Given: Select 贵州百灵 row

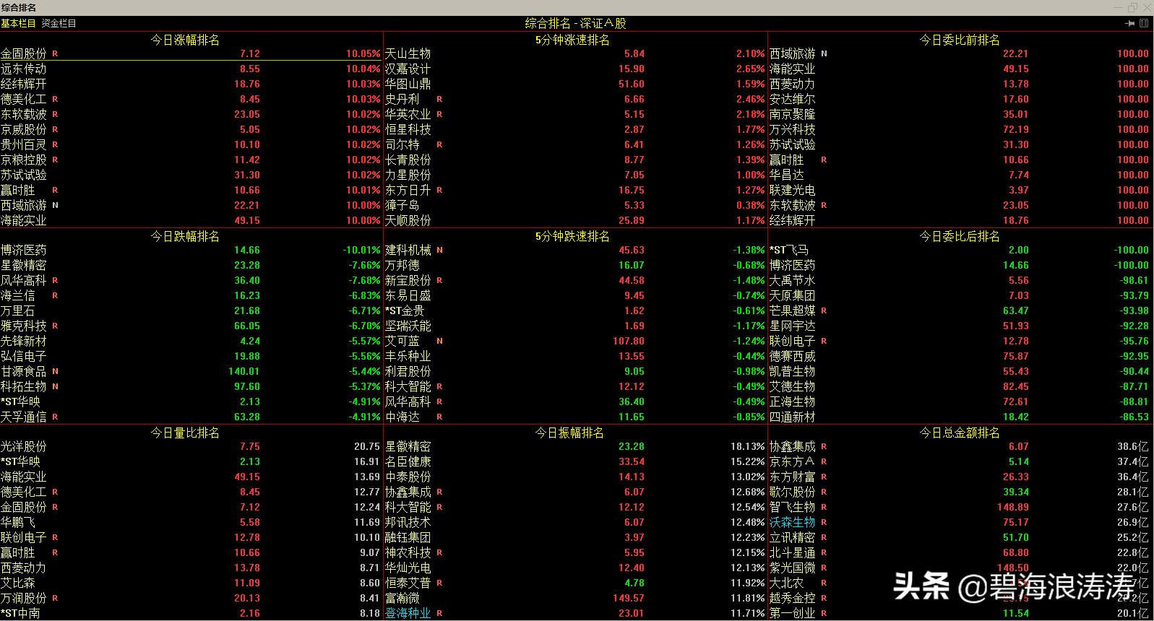Looking at the screenshot, I should (191, 144).
